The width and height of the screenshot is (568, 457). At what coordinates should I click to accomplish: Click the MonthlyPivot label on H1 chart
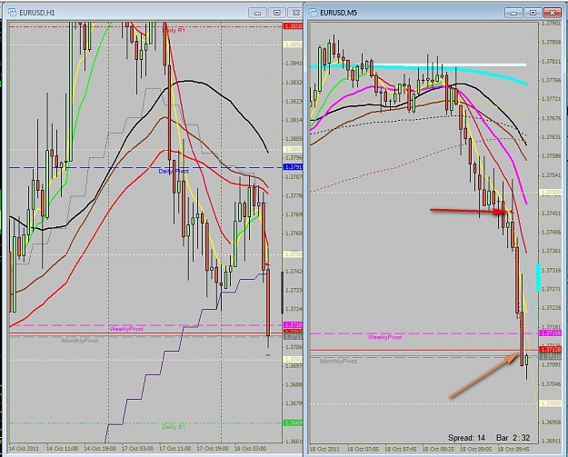click(80, 341)
